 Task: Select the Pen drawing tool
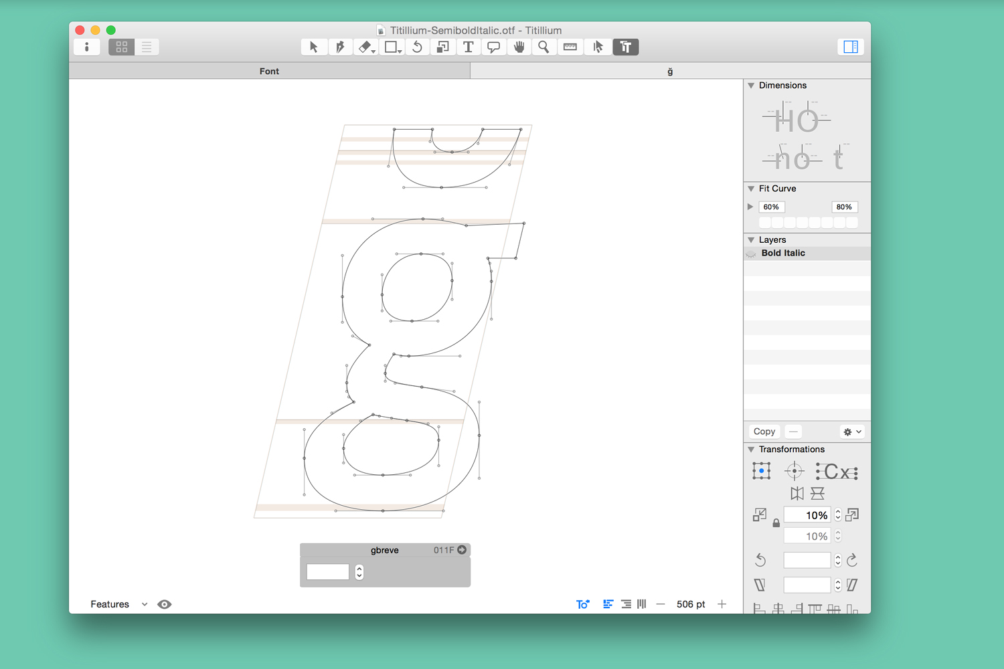click(x=340, y=47)
